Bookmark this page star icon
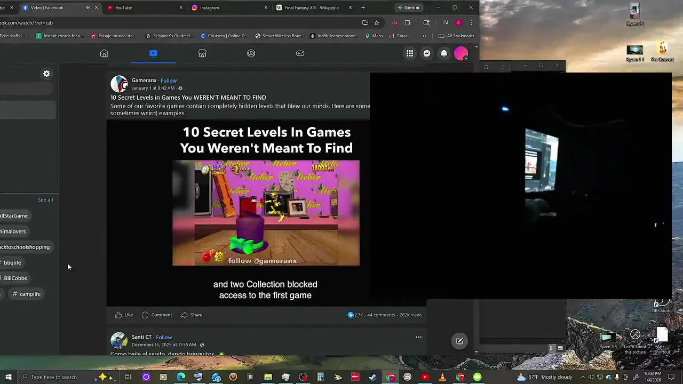The height and width of the screenshot is (384, 683). click(x=377, y=23)
